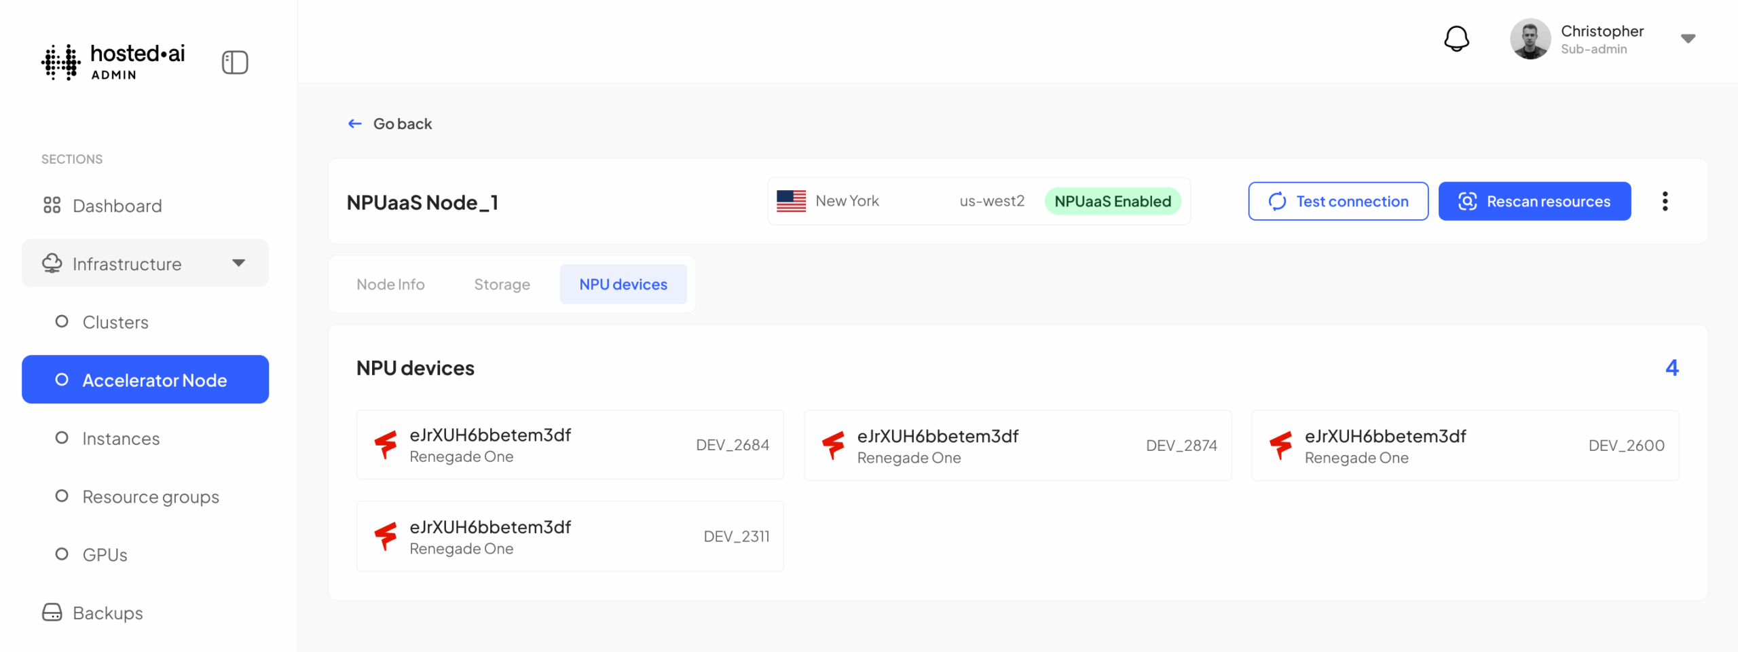Open the DEV_2311 device card
The width and height of the screenshot is (1738, 652).
(570, 537)
